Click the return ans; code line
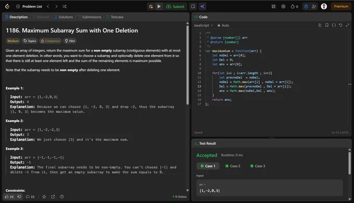This screenshot has width=354, height=203. pyautogui.click(x=222, y=99)
